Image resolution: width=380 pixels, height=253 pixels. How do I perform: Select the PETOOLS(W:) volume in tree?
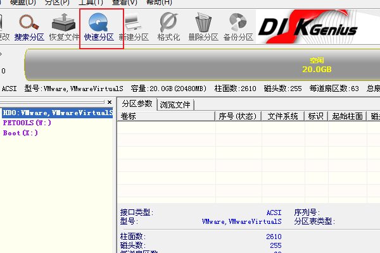[x=27, y=123]
